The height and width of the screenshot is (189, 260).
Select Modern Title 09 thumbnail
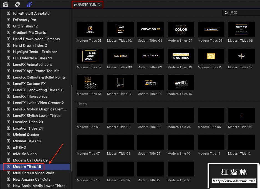tap(151, 142)
